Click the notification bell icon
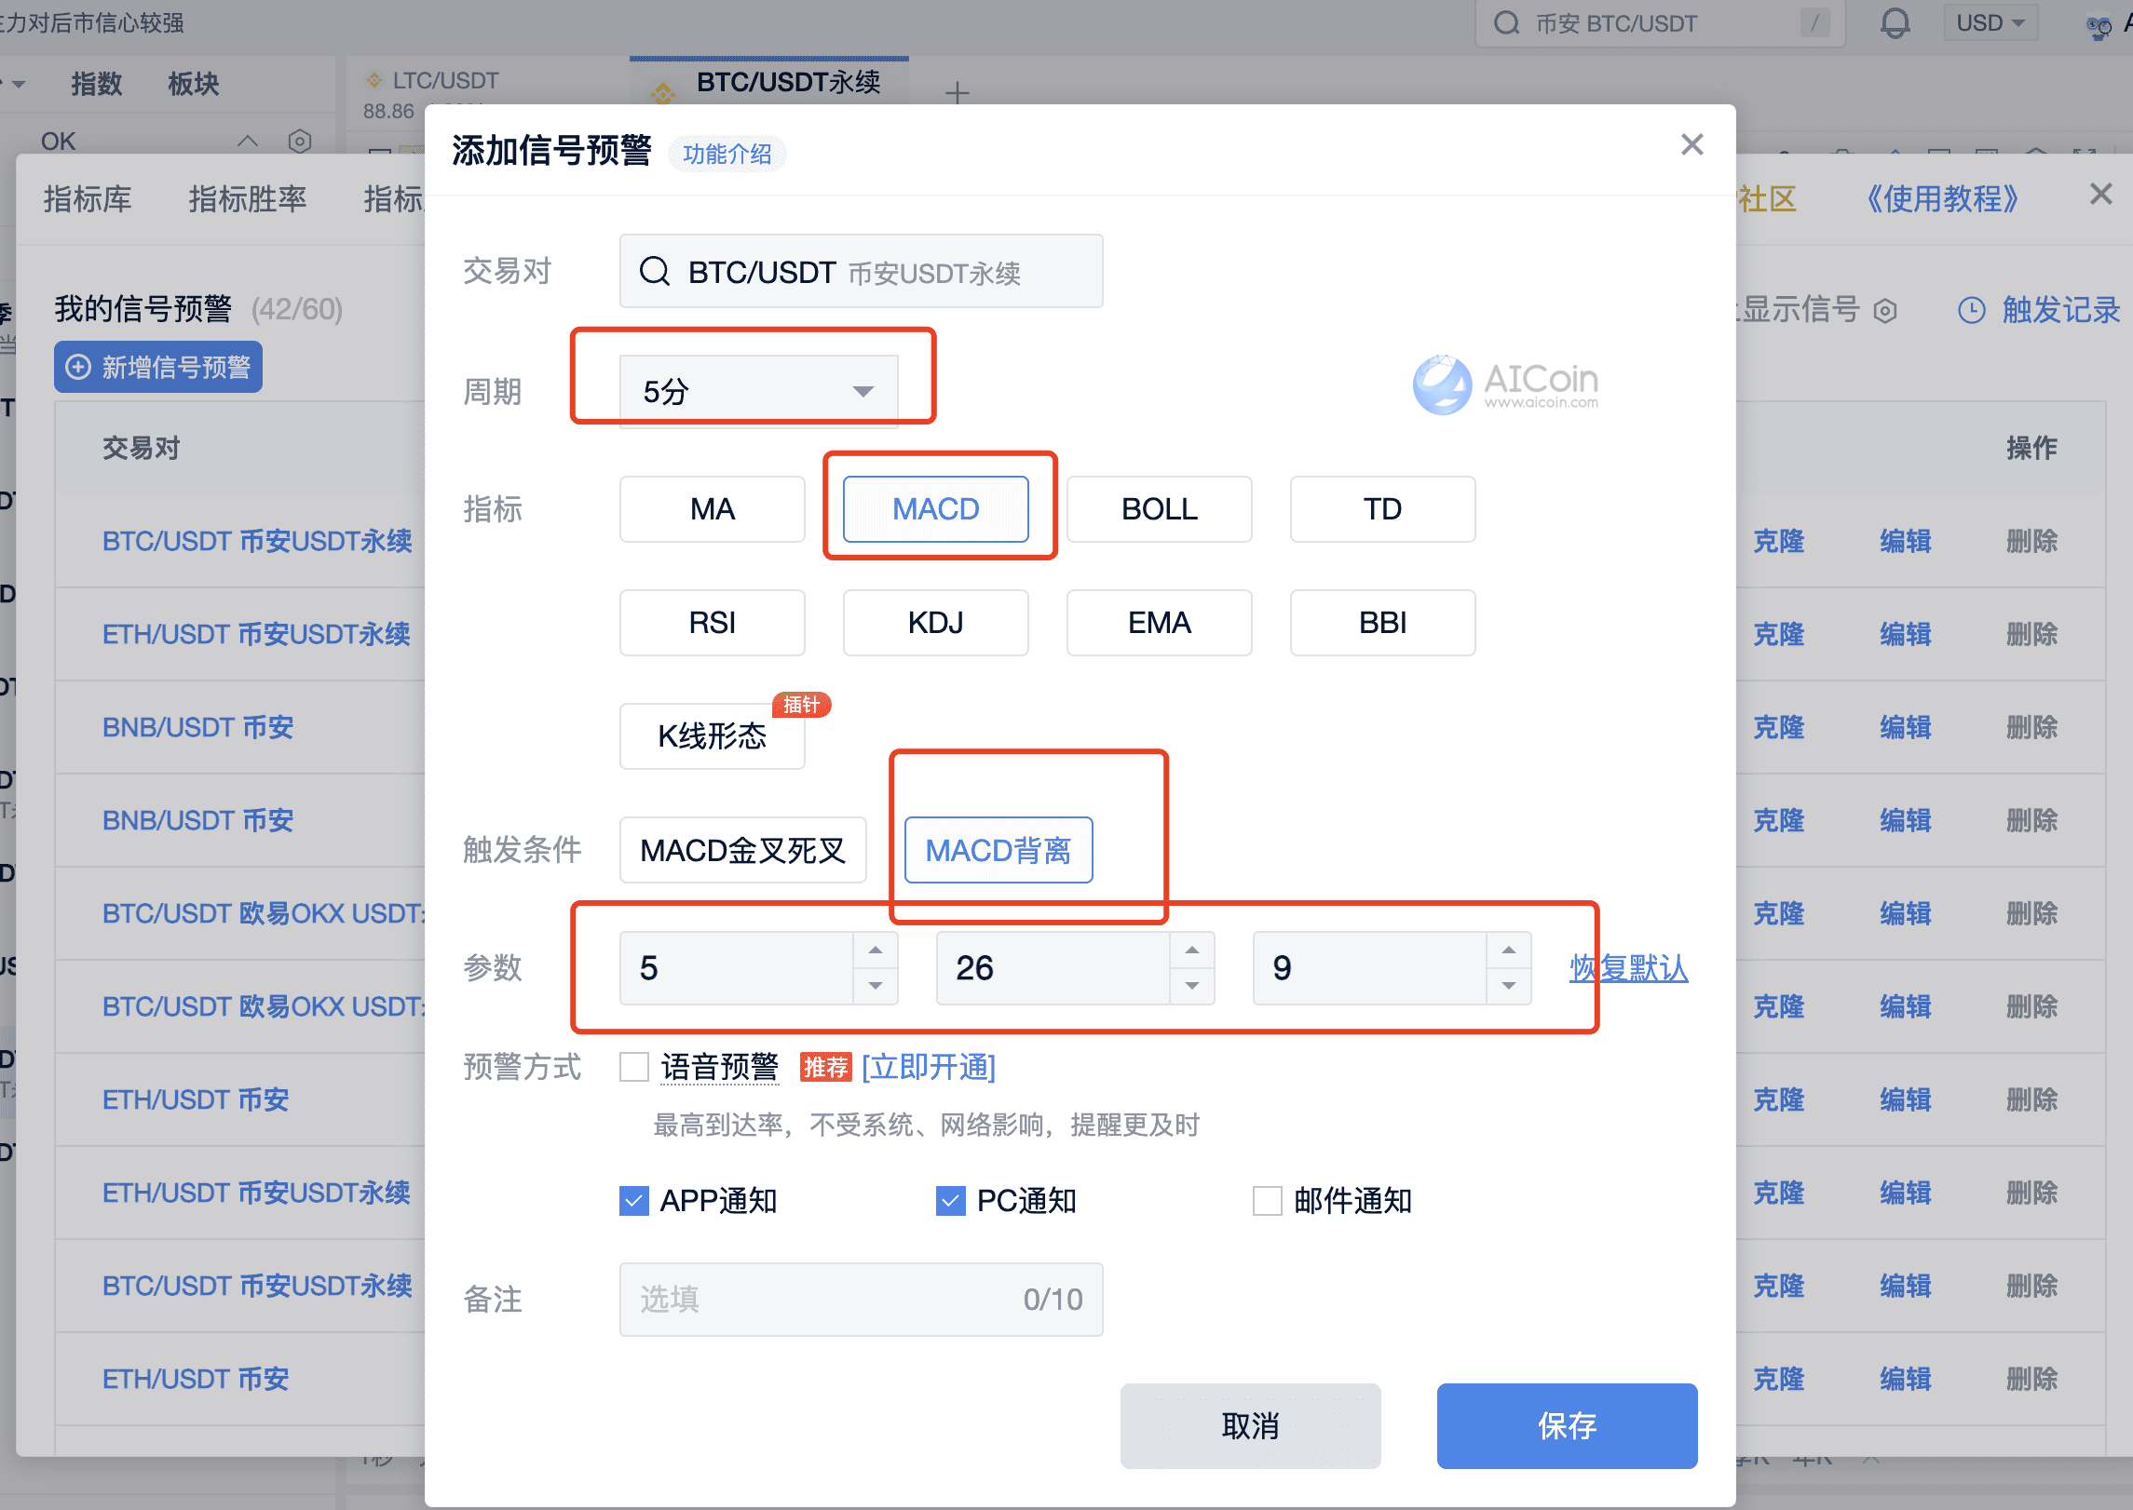2133x1510 pixels. (1895, 23)
